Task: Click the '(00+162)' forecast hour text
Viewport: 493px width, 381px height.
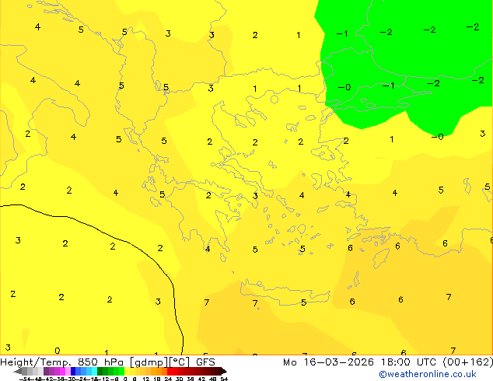Action: [x=468, y=362]
